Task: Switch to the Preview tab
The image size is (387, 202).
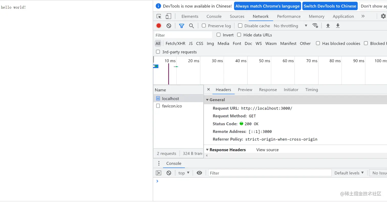Action: point(245,90)
